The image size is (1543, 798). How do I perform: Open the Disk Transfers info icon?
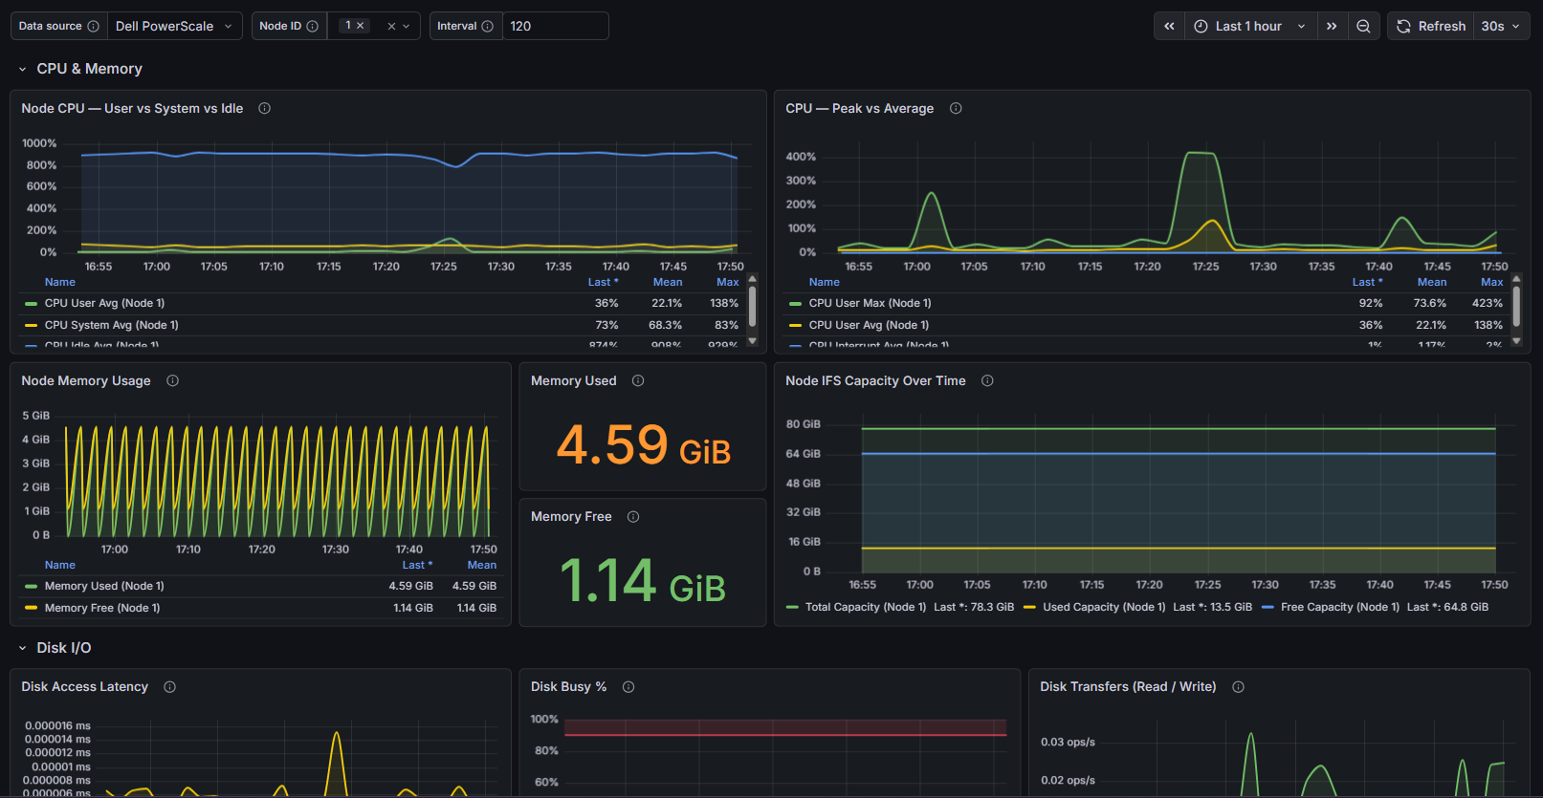tap(1238, 686)
